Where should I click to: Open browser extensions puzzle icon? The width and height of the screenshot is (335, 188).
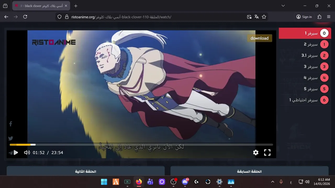pyautogui.click(x=319, y=17)
